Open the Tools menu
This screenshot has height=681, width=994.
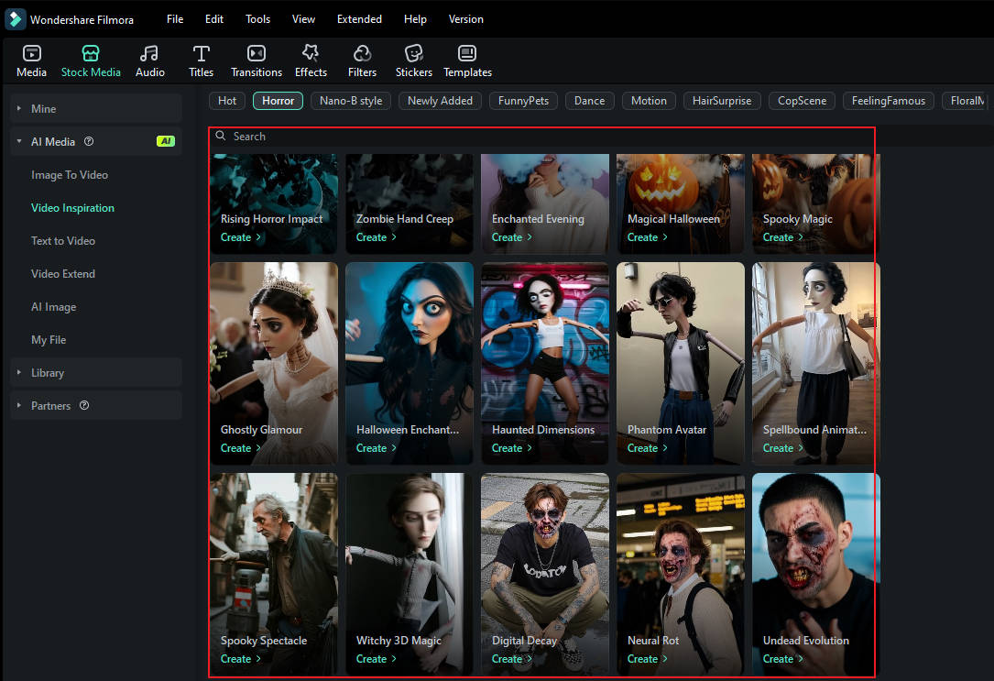(257, 18)
